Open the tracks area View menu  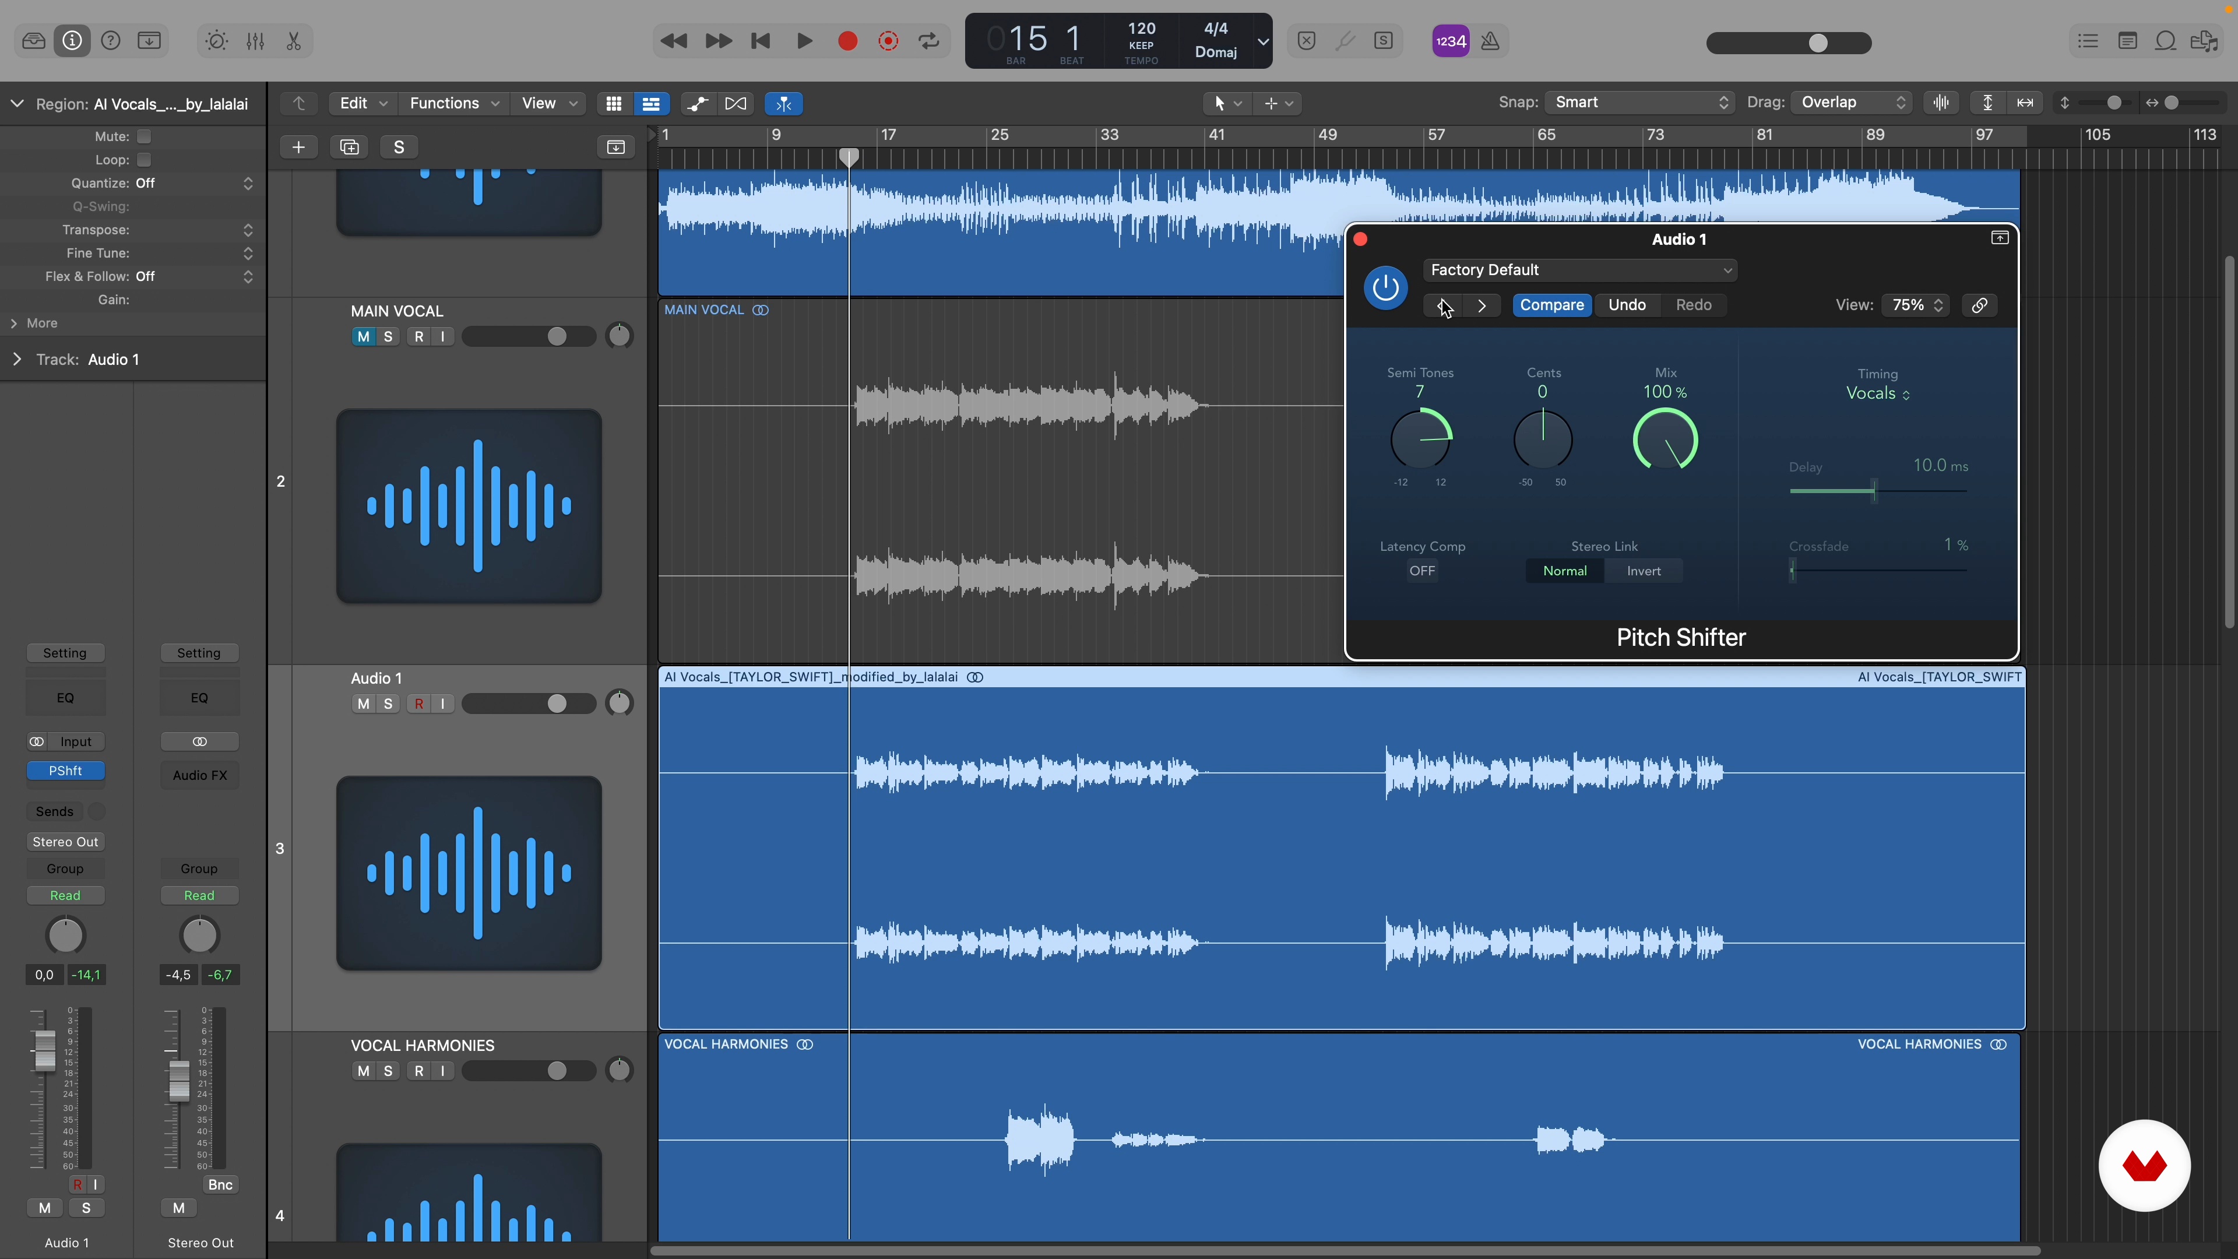tap(548, 103)
